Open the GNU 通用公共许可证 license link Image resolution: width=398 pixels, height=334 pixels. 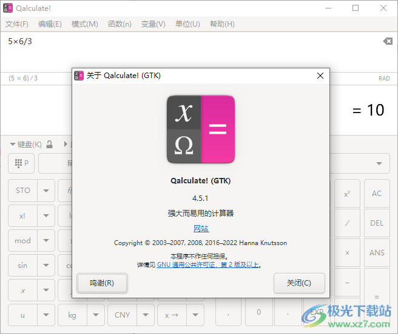pyautogui.click(x=207, y=265)
